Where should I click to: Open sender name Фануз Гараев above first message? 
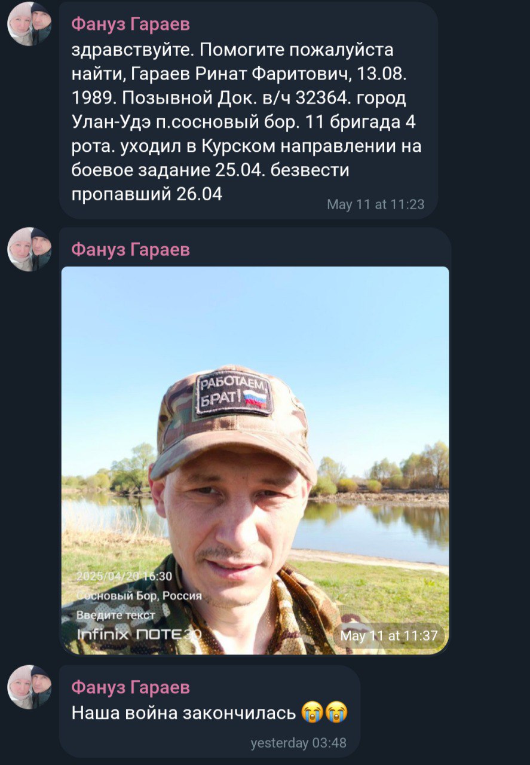[x=130, y=23]
